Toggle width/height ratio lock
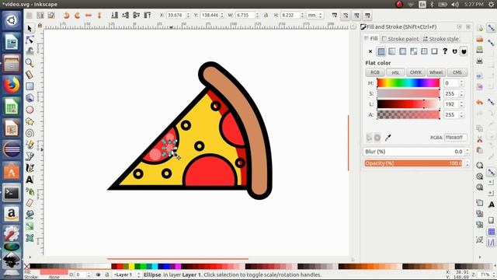The image size is (497, 280). click(x=266, y=16)
